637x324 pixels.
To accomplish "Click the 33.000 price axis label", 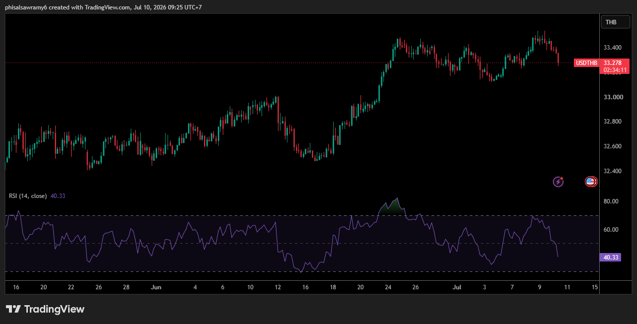I will click(x=612, y=97).
